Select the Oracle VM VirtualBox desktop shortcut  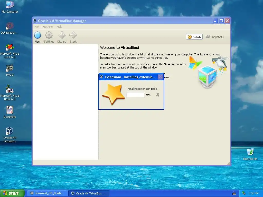pos(10,135)
